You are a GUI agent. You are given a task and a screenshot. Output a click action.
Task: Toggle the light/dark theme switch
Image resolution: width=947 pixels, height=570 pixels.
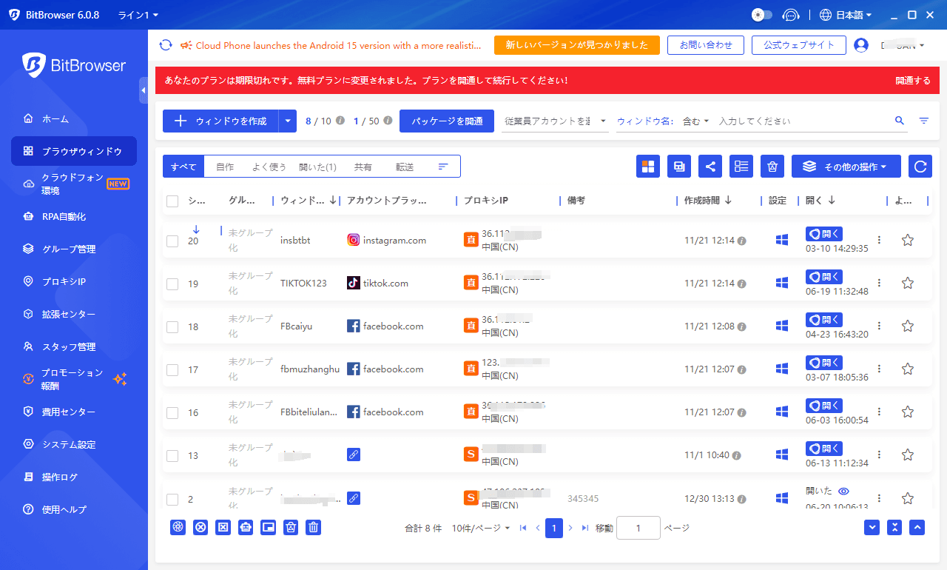762,15
